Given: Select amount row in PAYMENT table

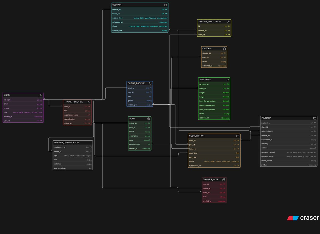Looking at the screenshot, I should 289,148.
